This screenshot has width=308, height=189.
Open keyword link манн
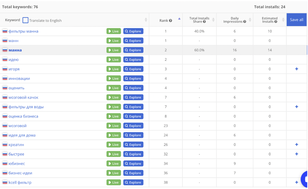(x=13, y=41)
